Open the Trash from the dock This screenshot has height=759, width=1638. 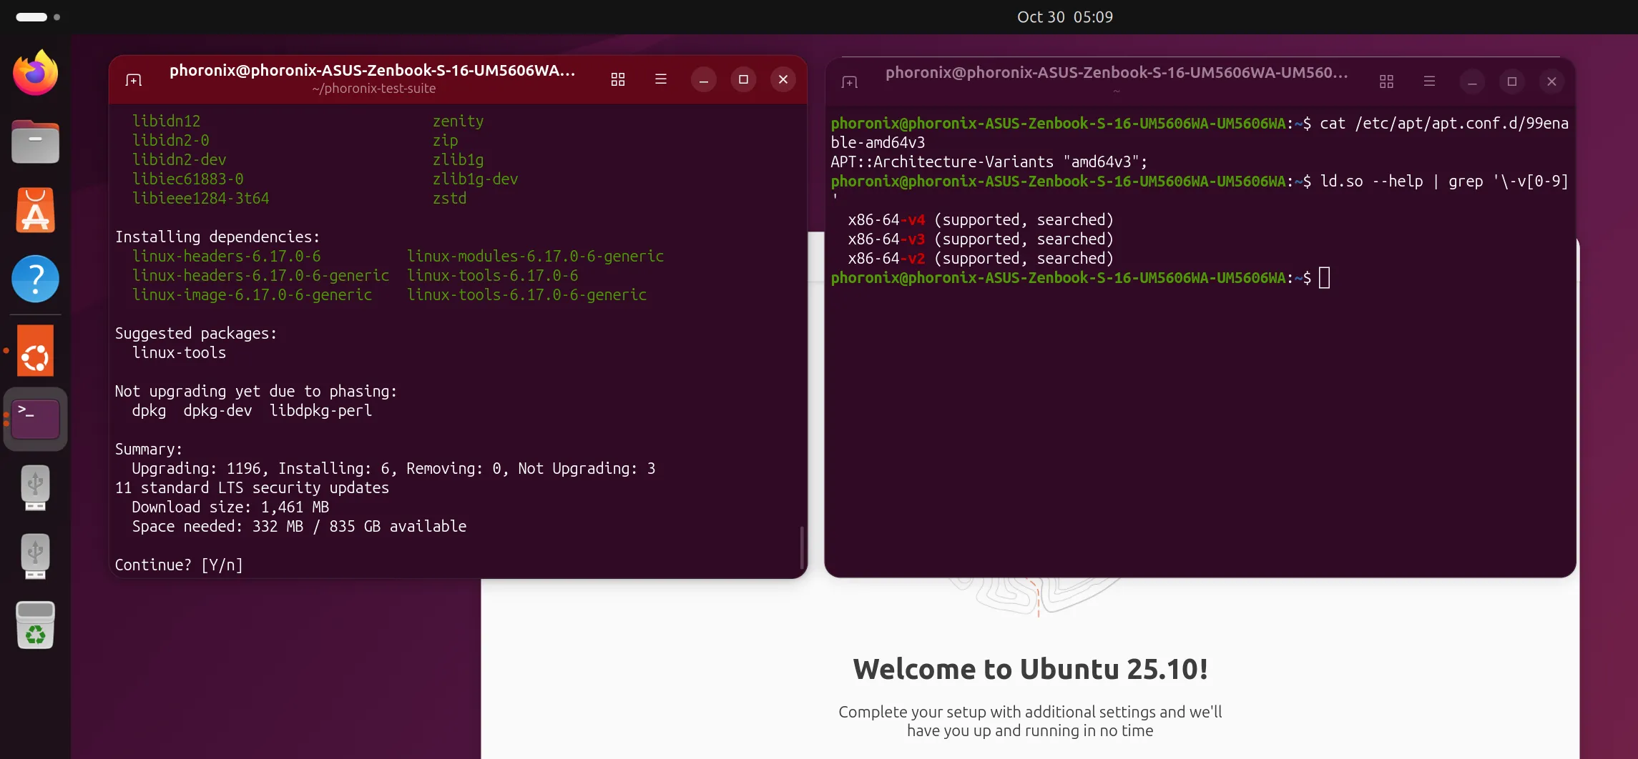tap(35, 624)
